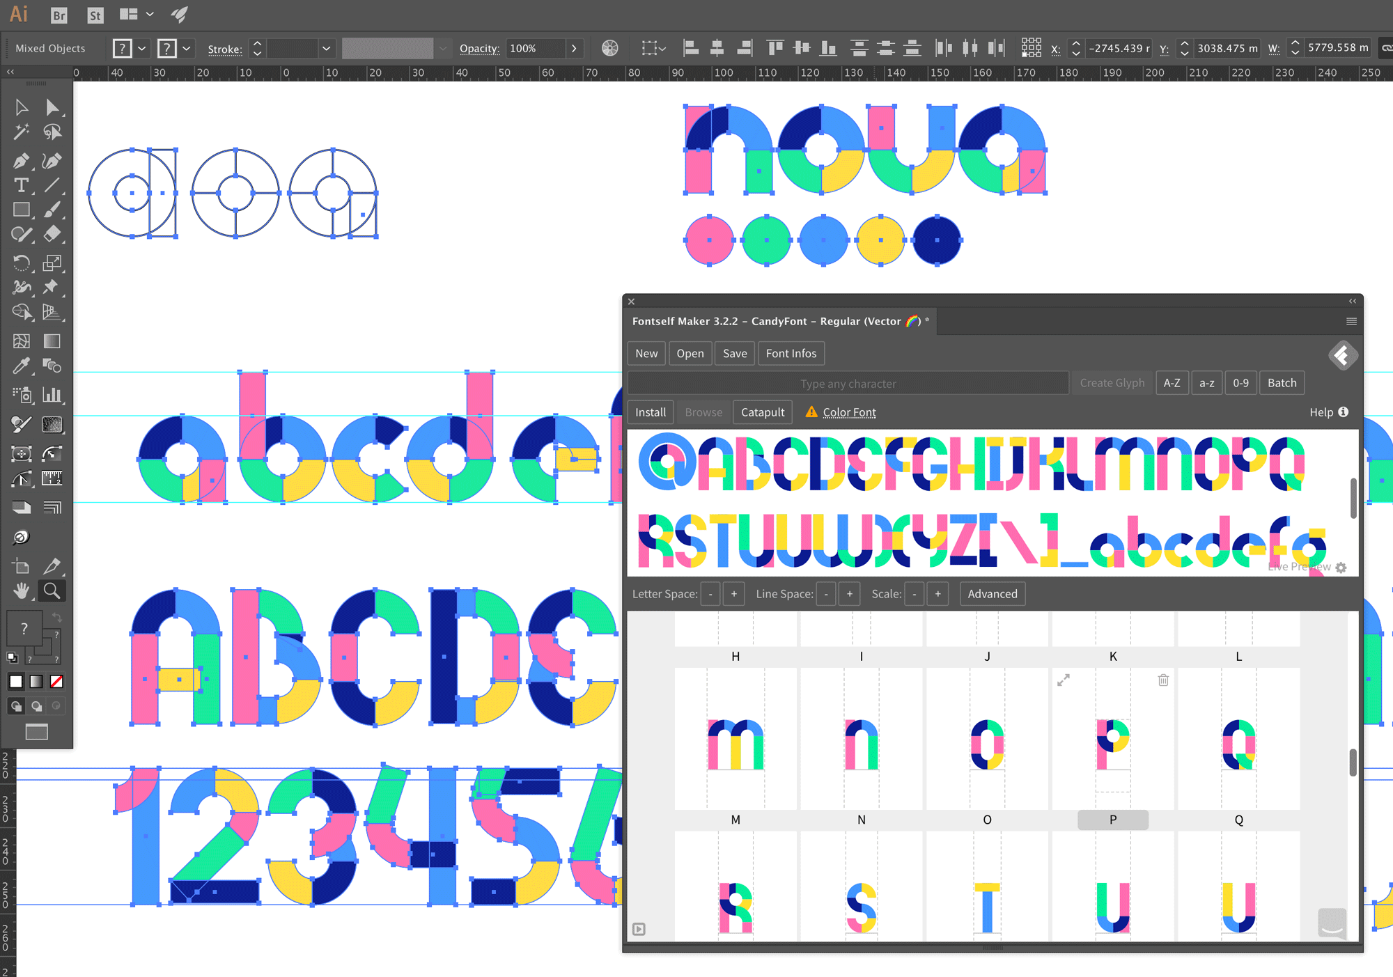Open the stroke weight dropdown
This screenshot has height=977, width=1393.
click(x=326, y=48)
